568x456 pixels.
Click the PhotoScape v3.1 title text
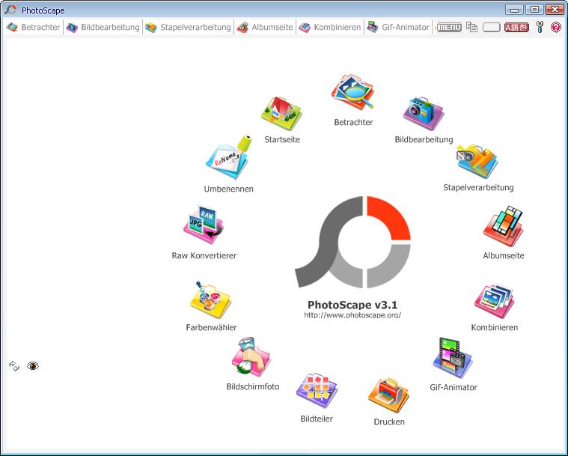[352, 305]
